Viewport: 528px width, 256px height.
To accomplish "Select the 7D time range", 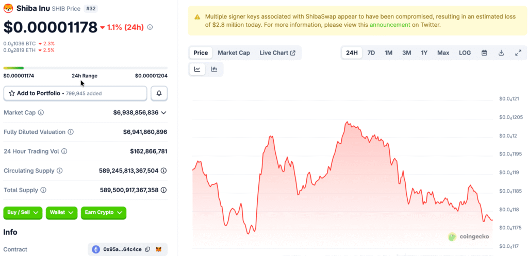I will tap(371, 53).
